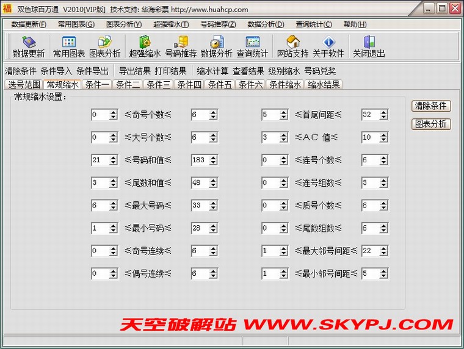Click the 关闭退出 door icon
Image resolution: width=464 pixels, height=349 pixels.
tap(369, 46)
